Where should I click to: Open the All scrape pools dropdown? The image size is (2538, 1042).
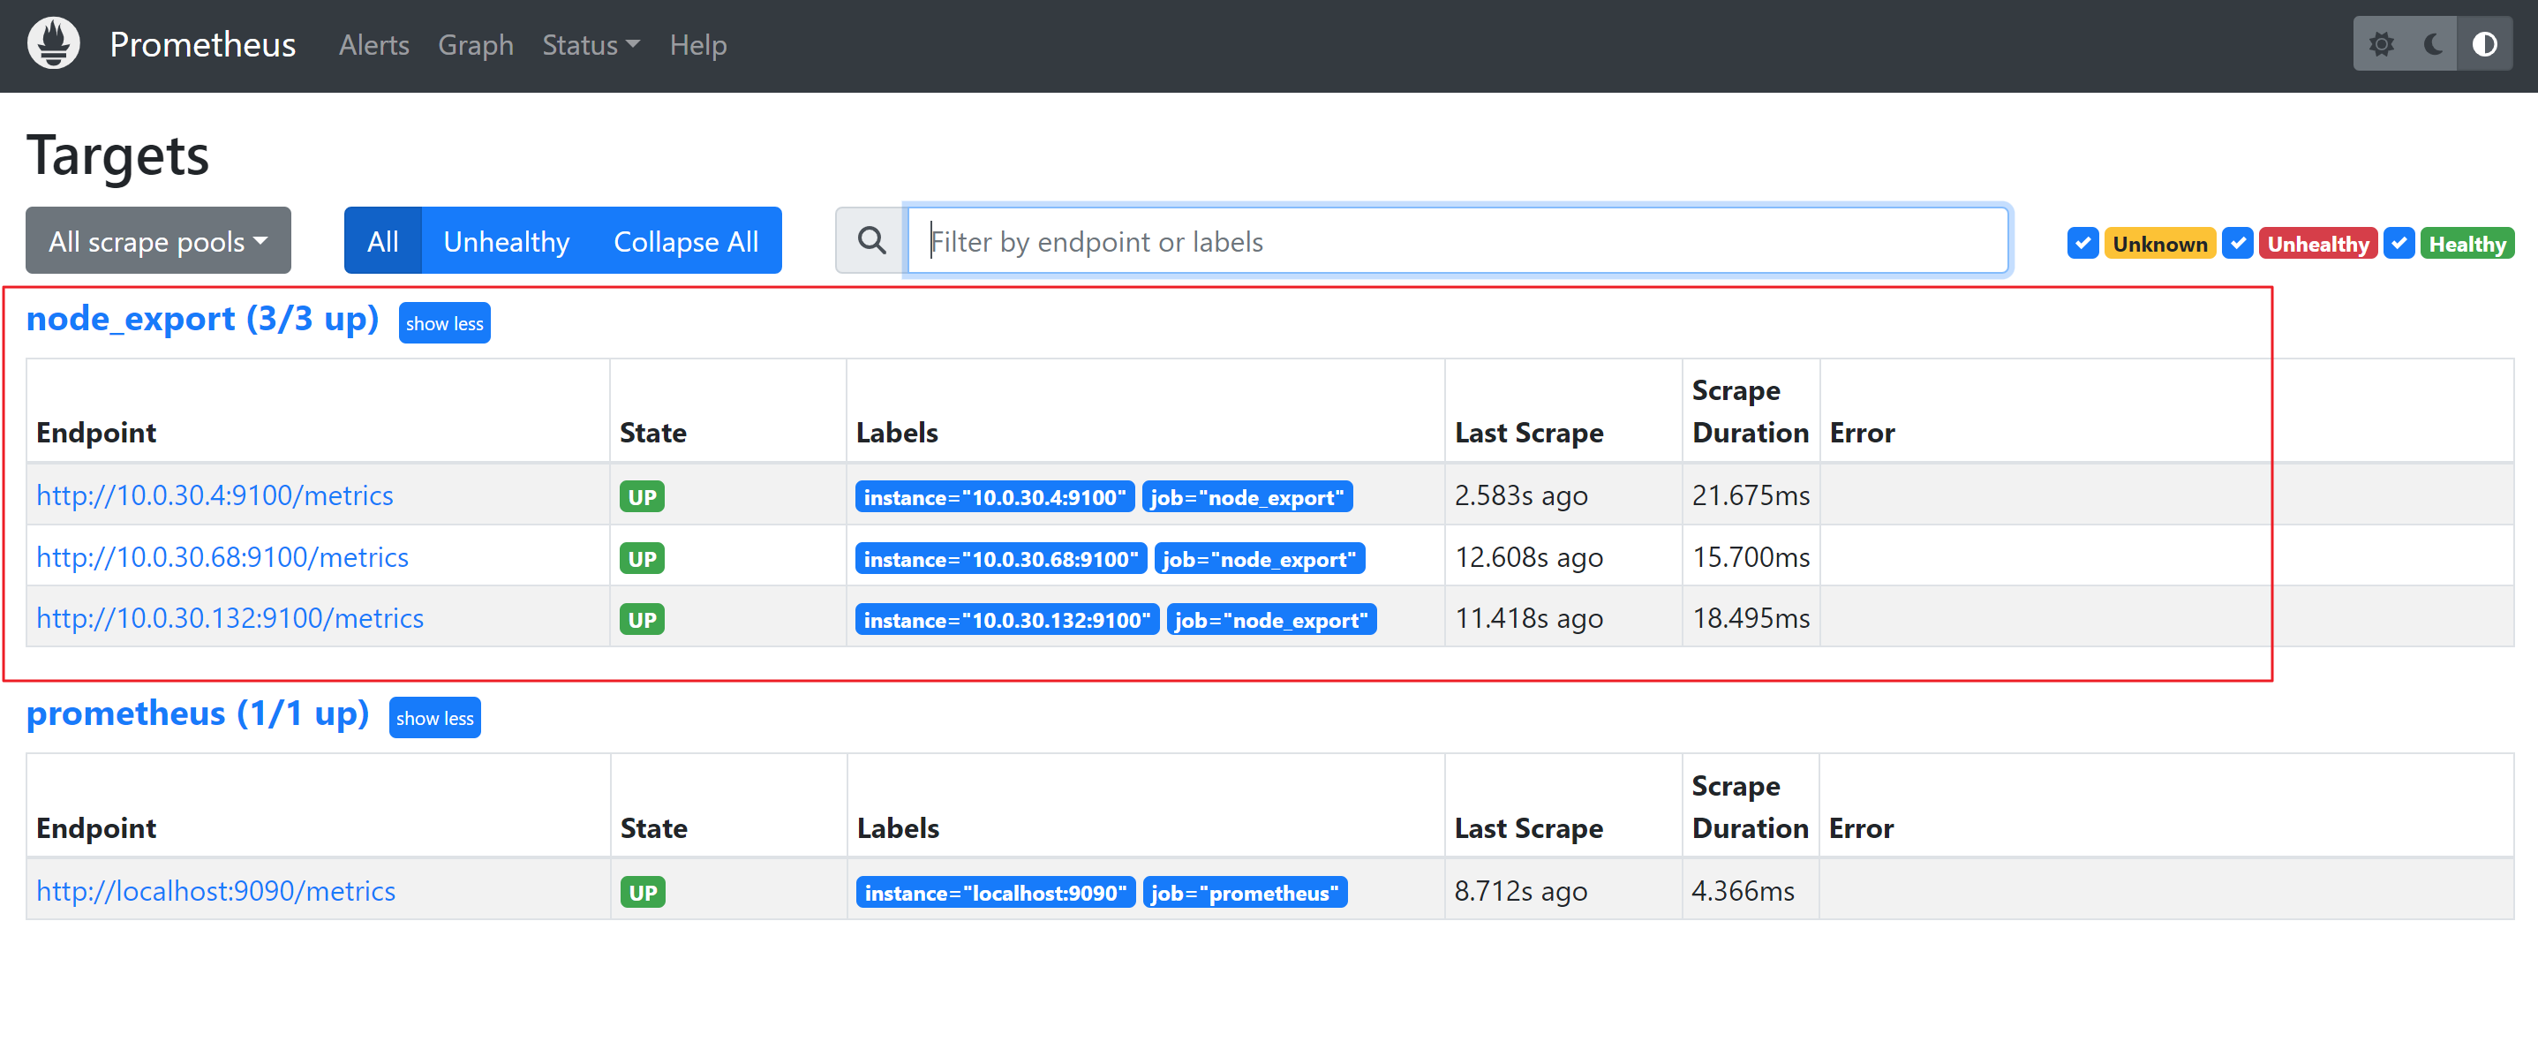click(x=158, y=240)
